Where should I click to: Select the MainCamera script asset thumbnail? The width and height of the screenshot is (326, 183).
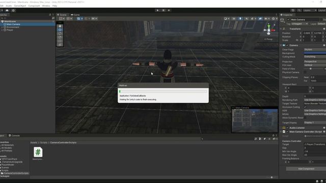point(38,152)
